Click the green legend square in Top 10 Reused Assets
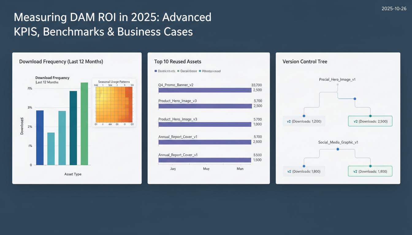 178,71
